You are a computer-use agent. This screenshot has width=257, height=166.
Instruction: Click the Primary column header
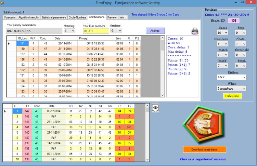pos(96,39)
